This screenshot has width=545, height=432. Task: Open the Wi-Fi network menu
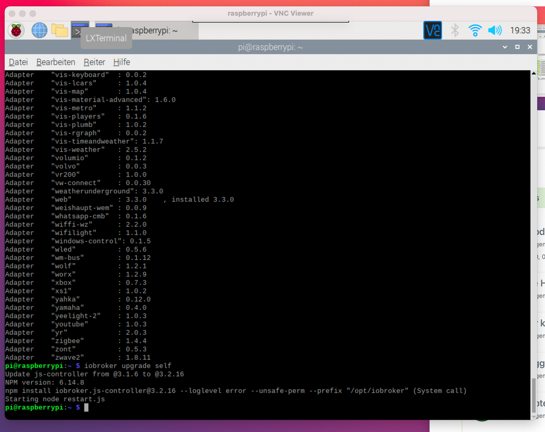tap(475, 30)
